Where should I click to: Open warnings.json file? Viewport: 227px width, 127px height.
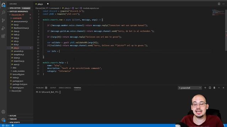(18, 87)
